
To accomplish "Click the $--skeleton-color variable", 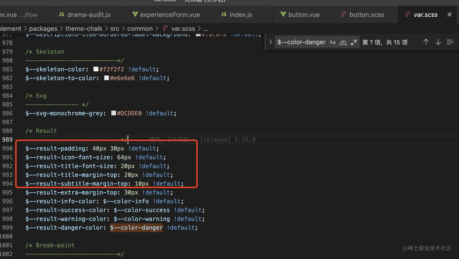I will (x=55, y=69).
